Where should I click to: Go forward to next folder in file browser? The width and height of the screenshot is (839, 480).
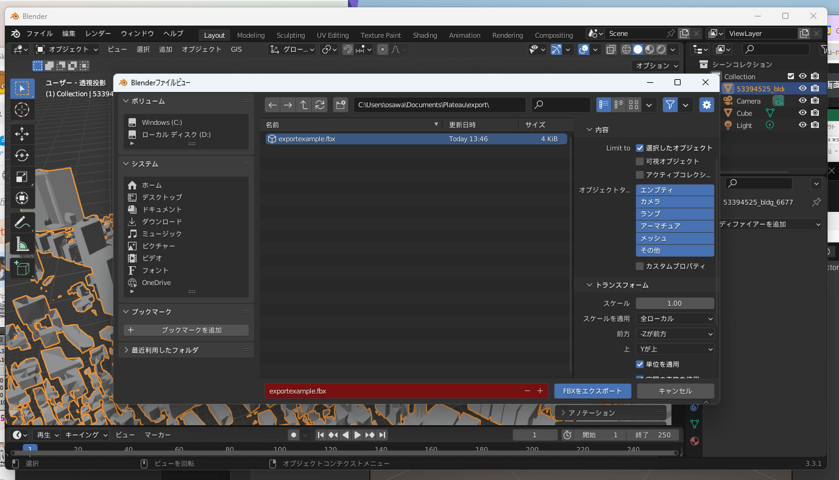pyautogui.click(x=288, y=105)
